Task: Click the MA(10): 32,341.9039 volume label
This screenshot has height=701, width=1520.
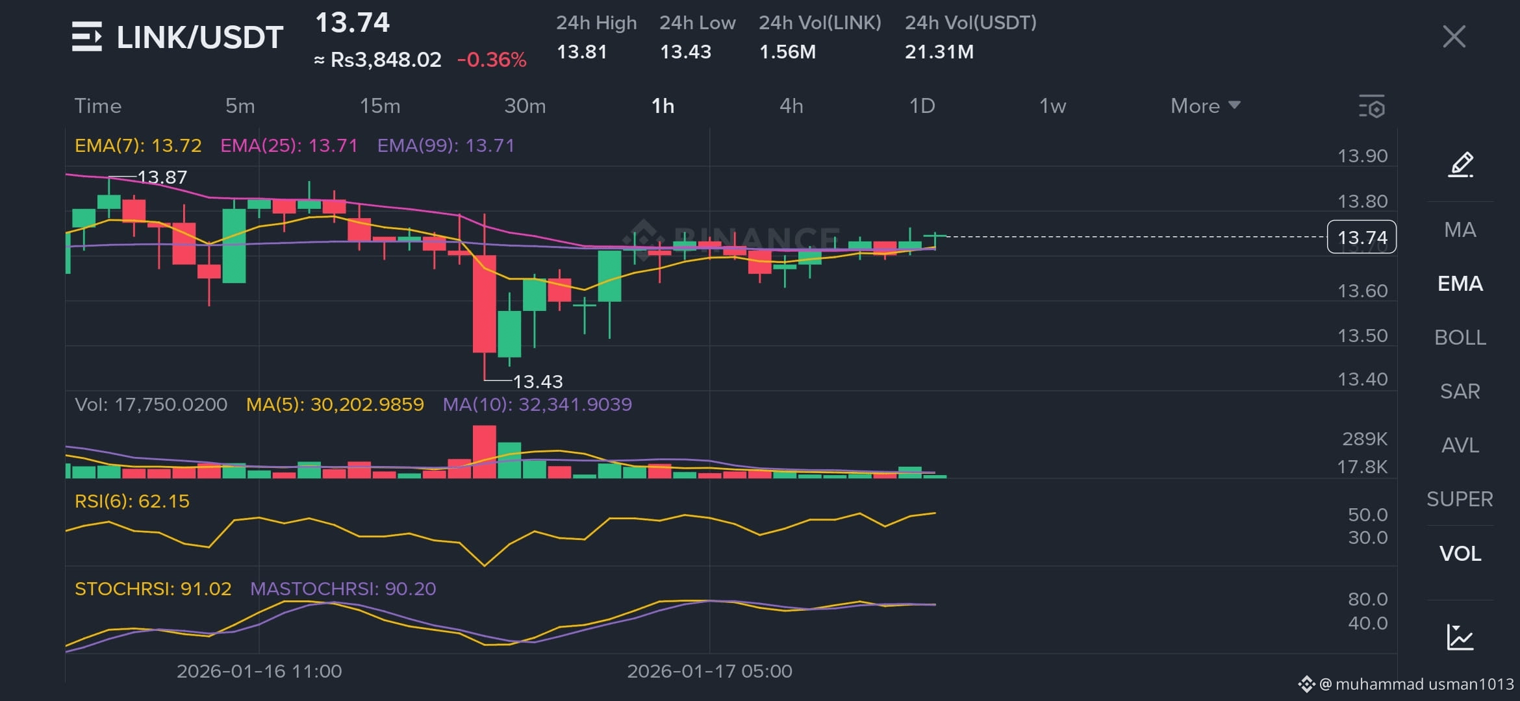Action: [x=537, y=404]
